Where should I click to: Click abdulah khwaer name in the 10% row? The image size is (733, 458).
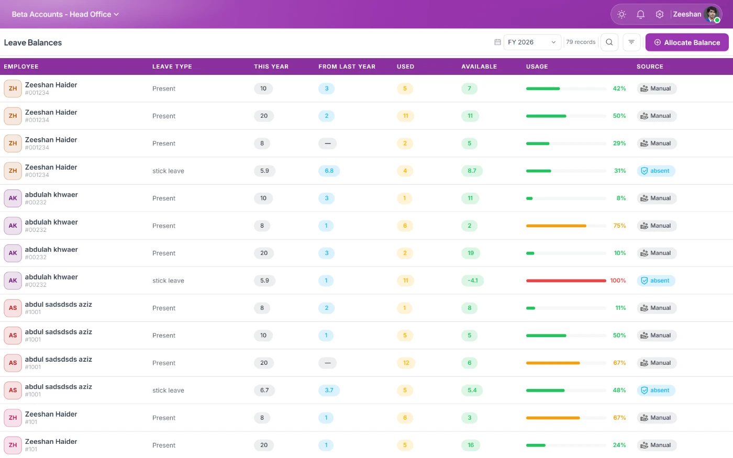(x=51, y=250)
